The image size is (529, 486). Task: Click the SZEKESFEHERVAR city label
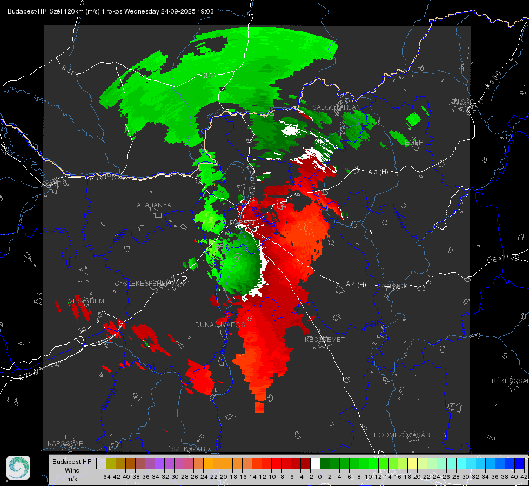(153, 283)
